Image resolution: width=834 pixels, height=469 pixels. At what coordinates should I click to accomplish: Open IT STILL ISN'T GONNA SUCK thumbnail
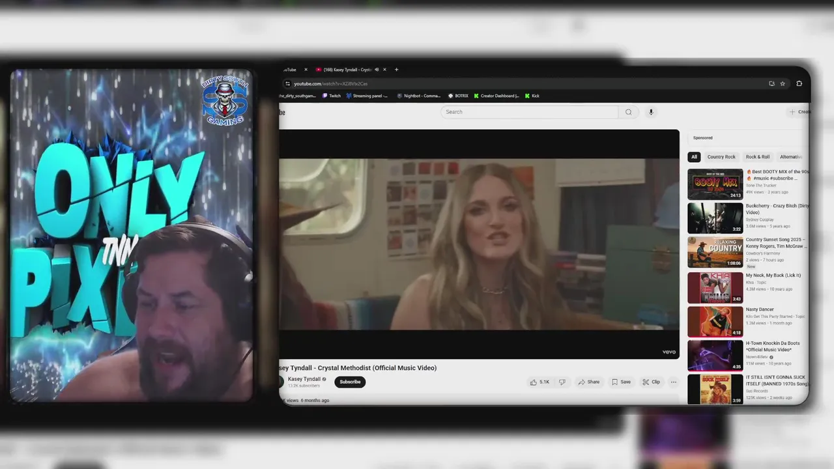(715, 389)
